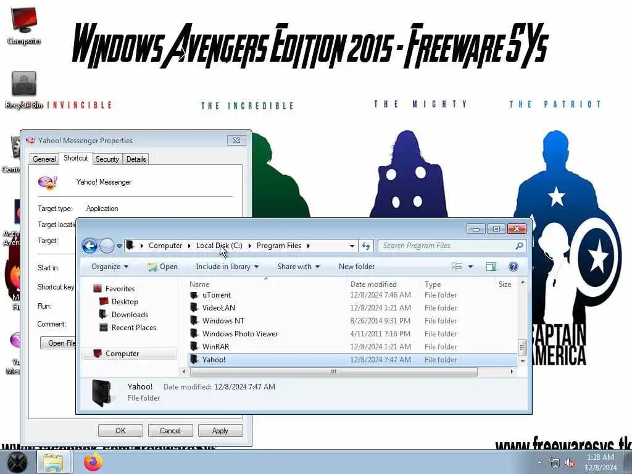Click the network tray icon
This screenshot has height=474, width=632.
click(x=555, y=463)
